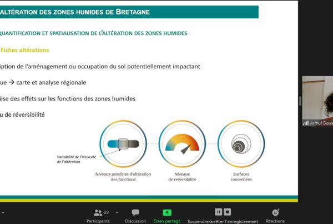This screenshot has height=224, width=333.
Task: Click the Variabilité de l'intensité annotation
Action: point(75,160)
